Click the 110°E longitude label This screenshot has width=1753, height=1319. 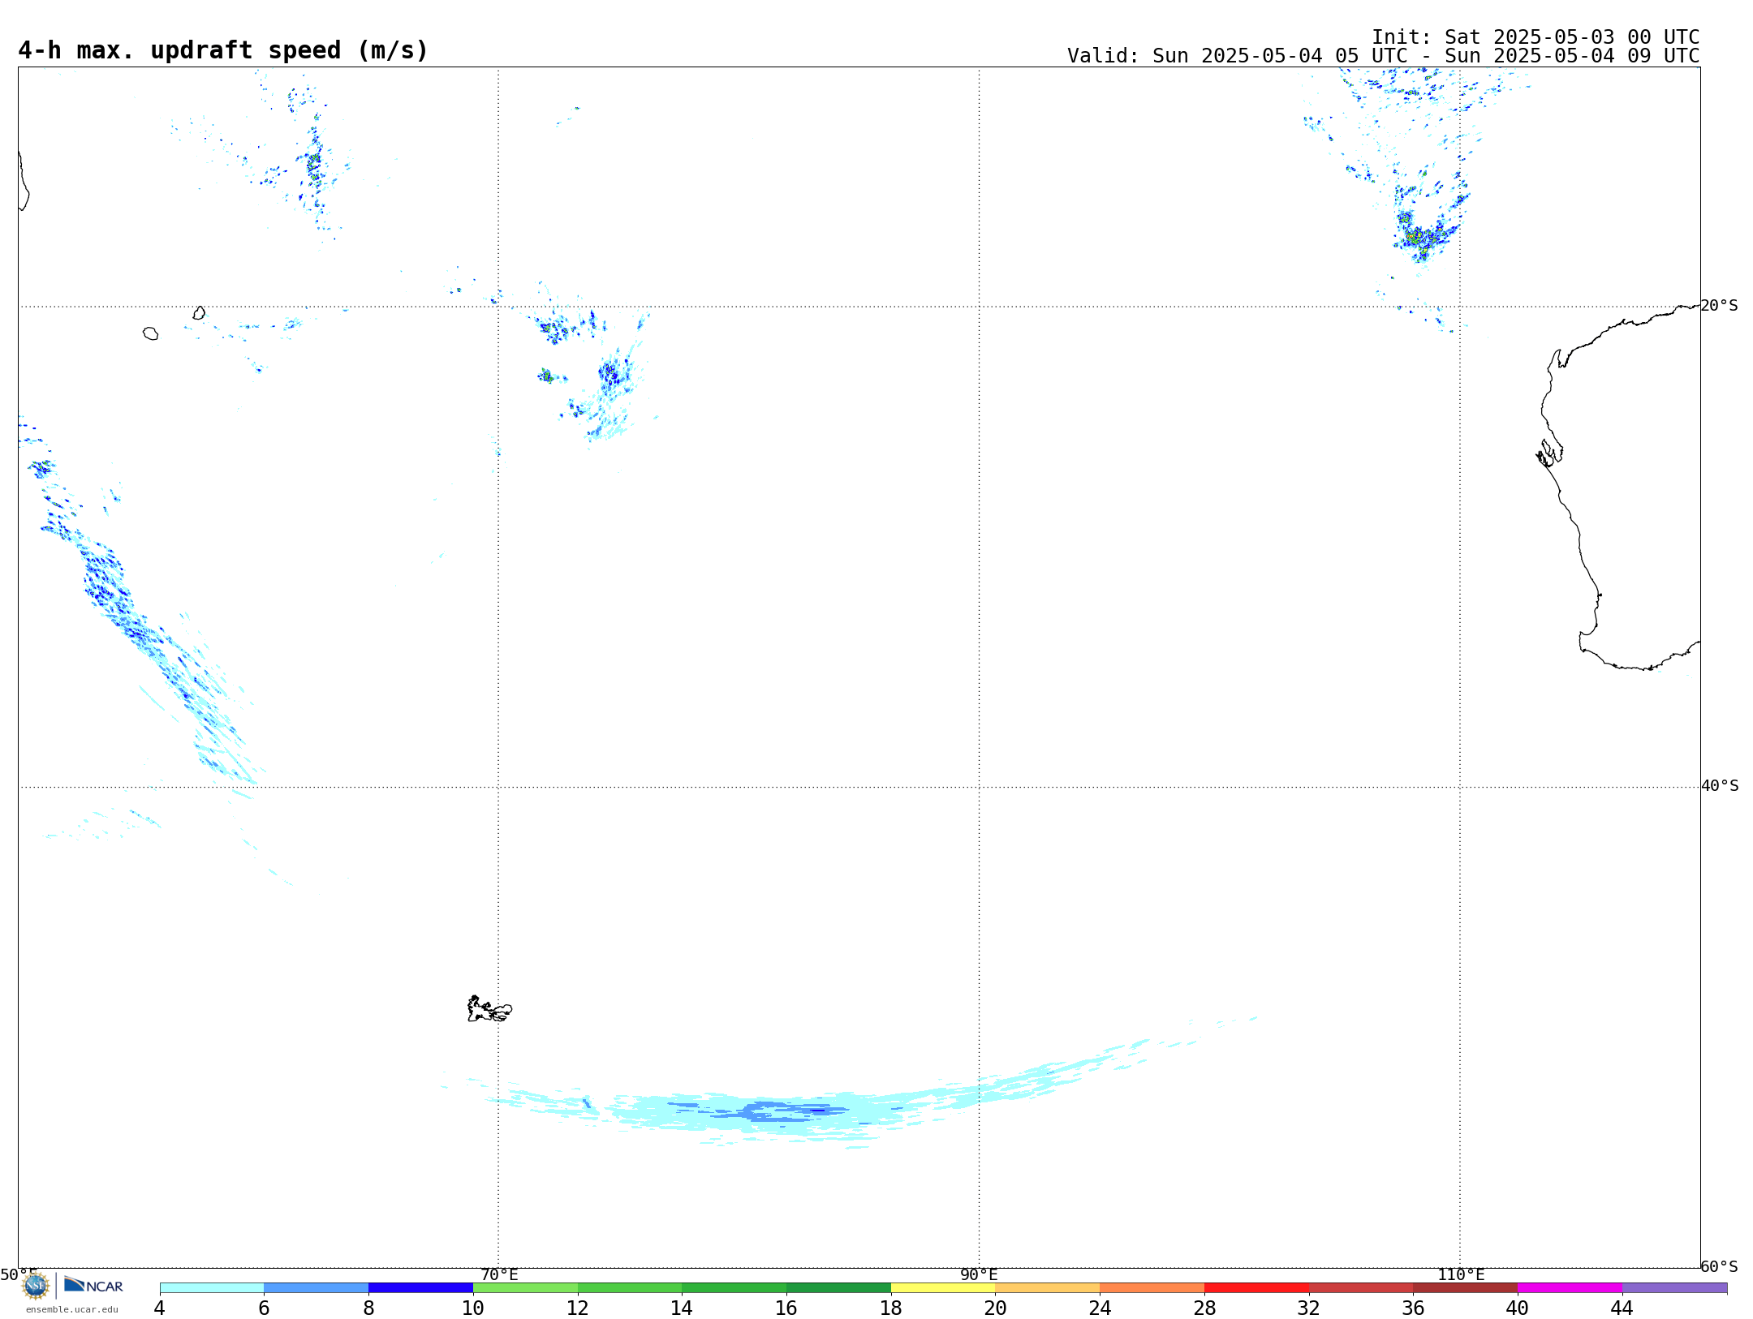click(1461, 1274)
